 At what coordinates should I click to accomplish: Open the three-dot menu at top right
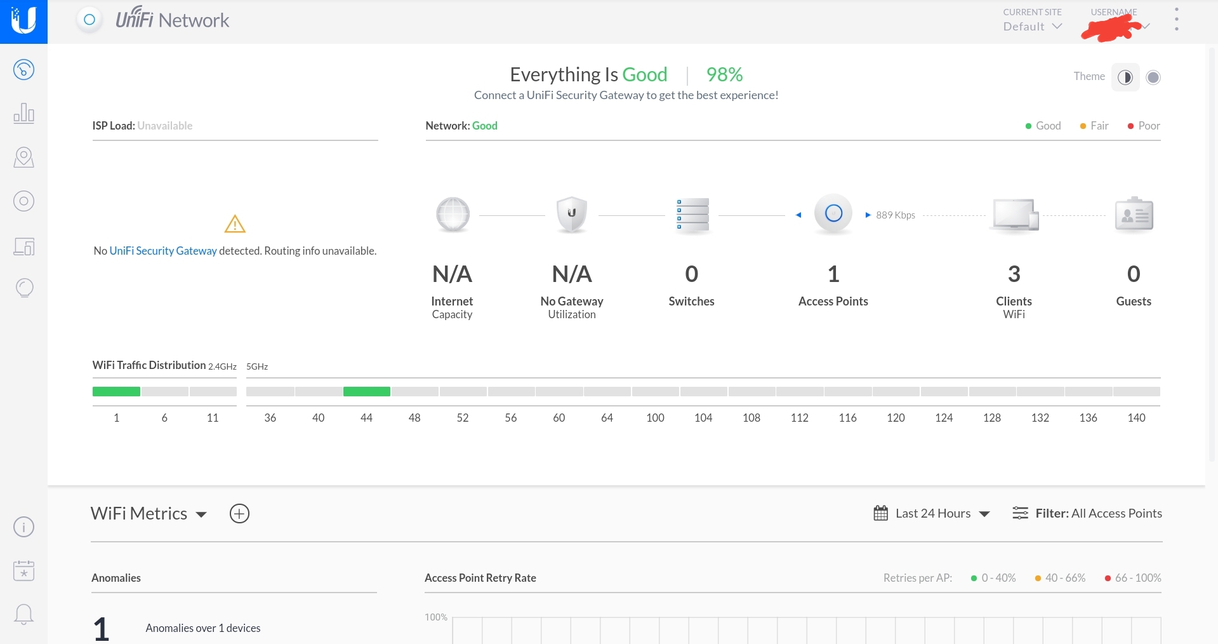pyautogui.click(x=1176, y=20)
